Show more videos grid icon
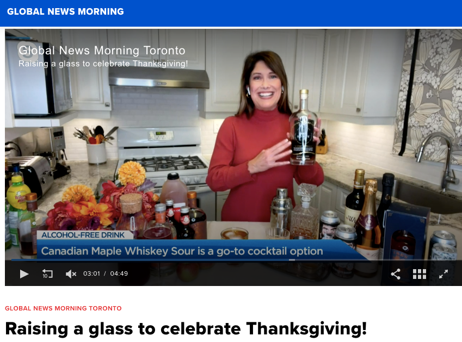 [419, 274]
